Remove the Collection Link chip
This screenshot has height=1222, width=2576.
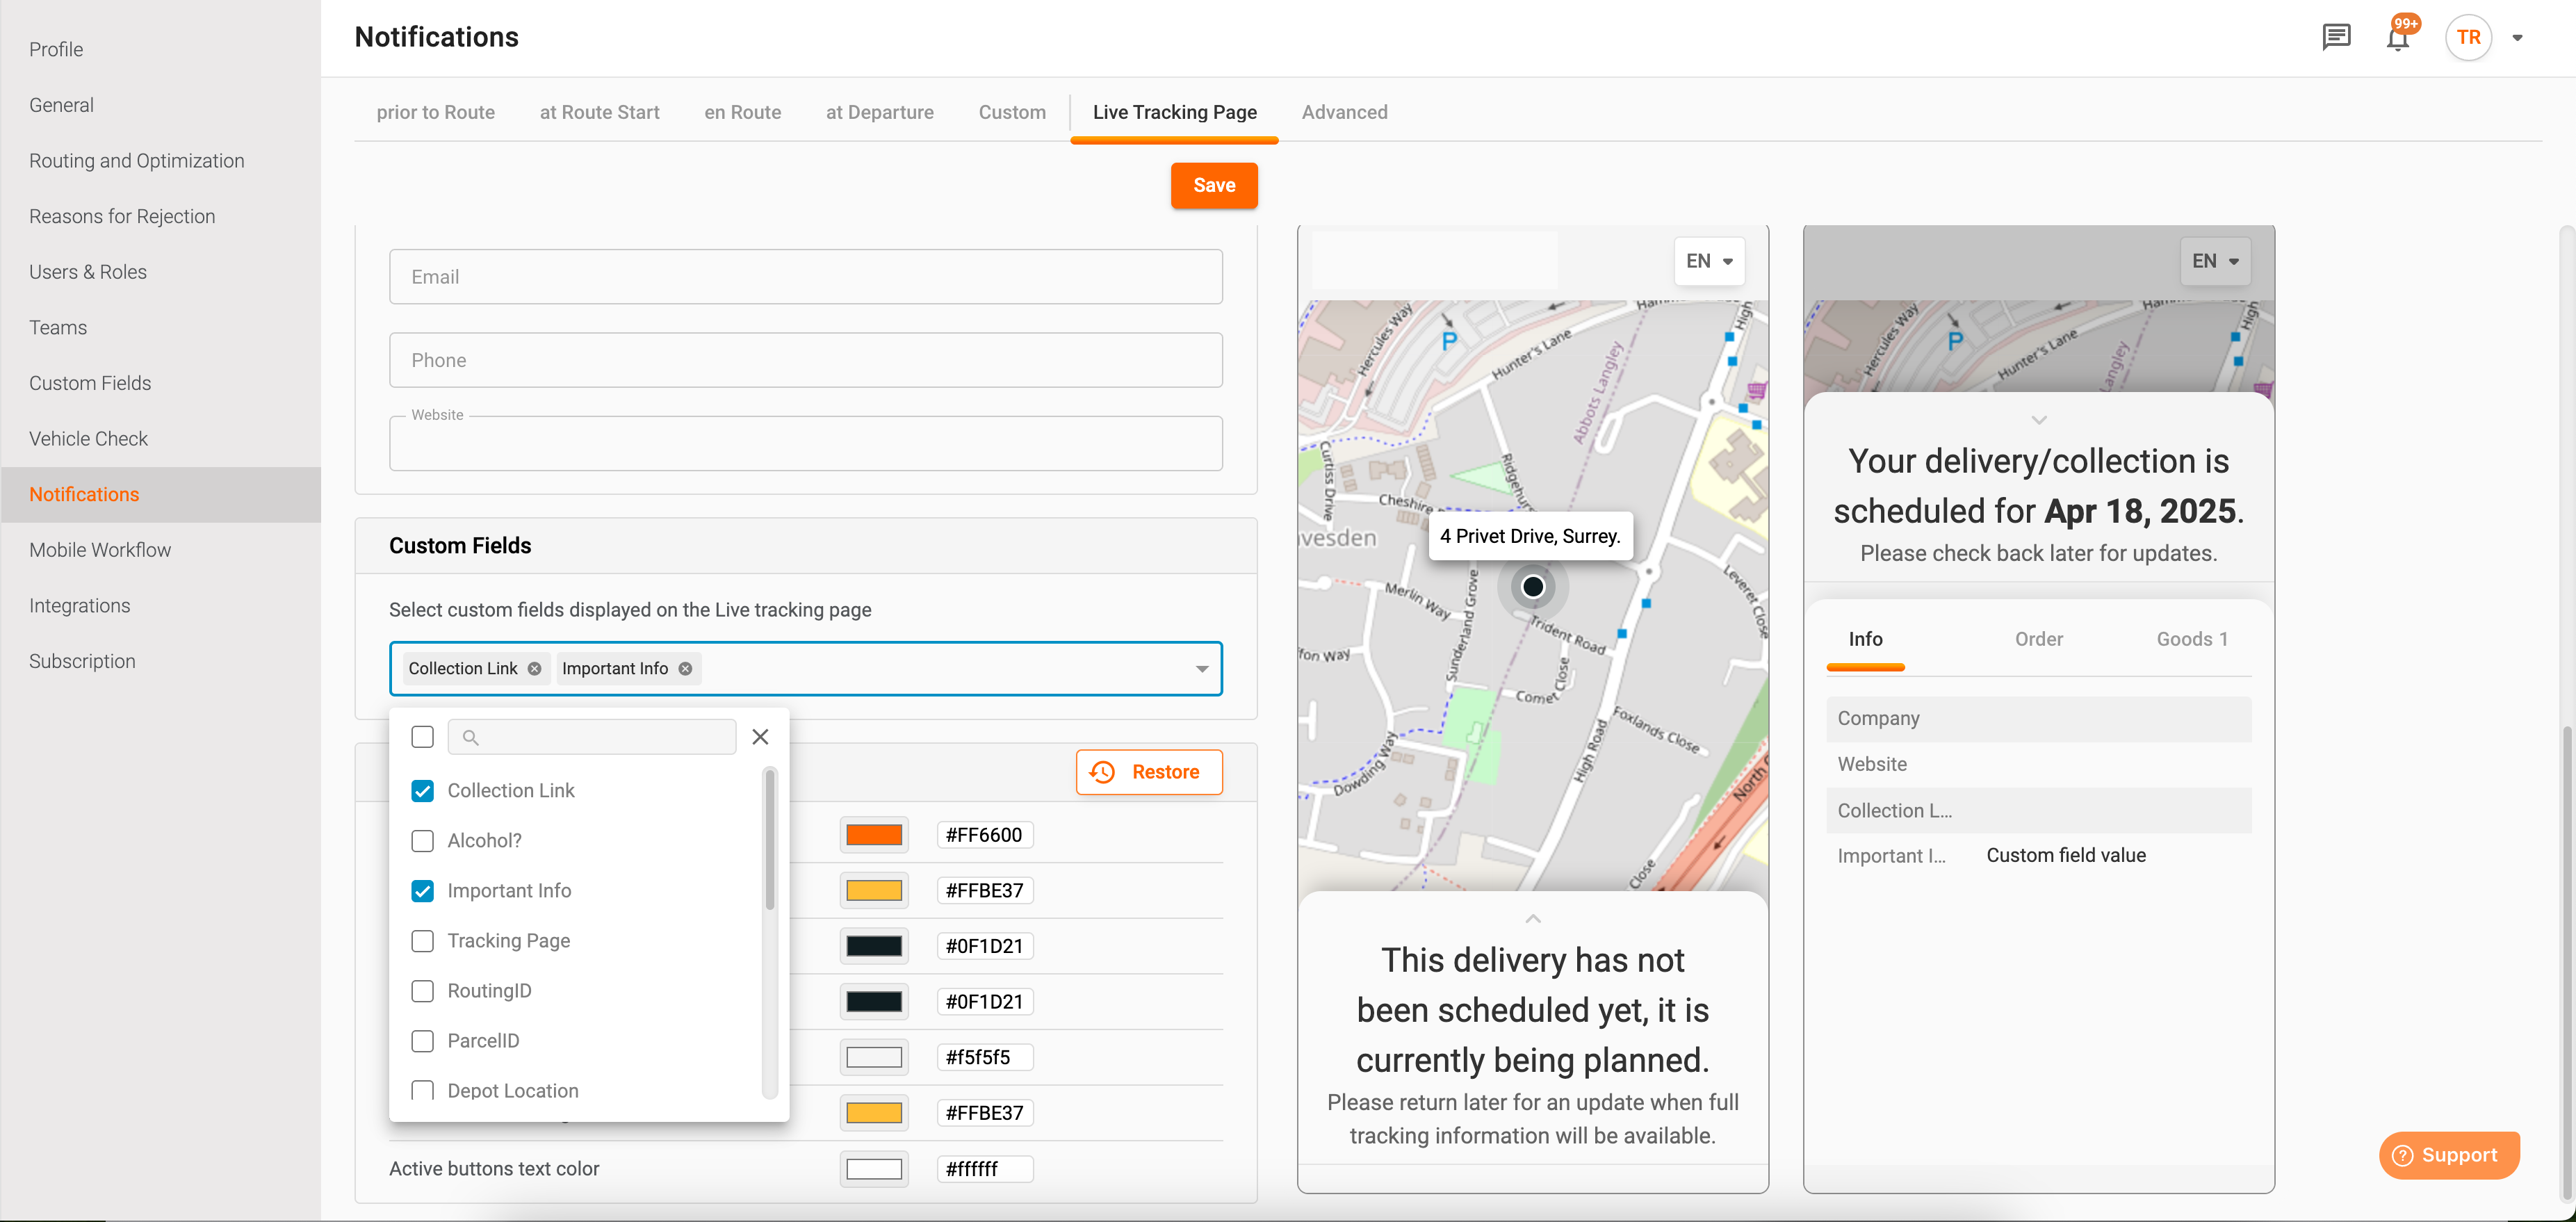click(x=535, y=668)
